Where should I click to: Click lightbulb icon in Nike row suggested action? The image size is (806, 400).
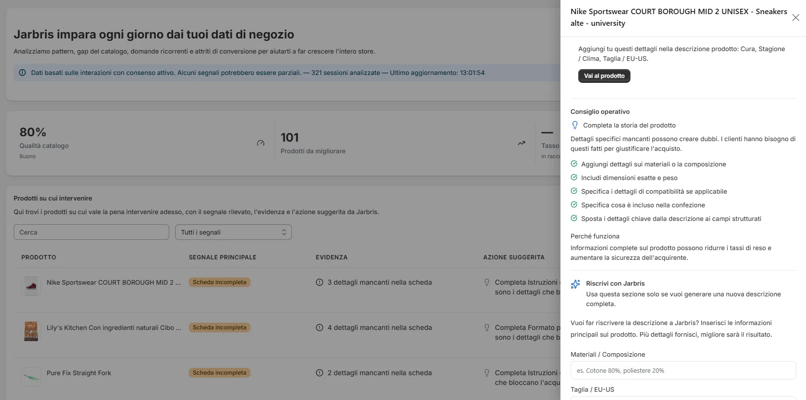tap(487, 282)
